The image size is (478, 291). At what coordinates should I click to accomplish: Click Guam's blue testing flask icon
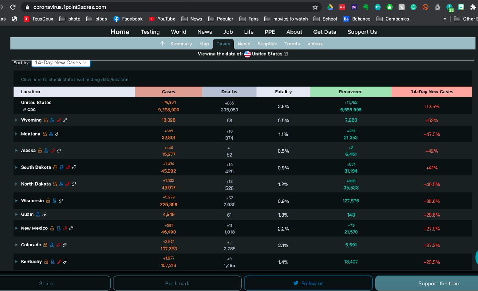tap(38, 214)
